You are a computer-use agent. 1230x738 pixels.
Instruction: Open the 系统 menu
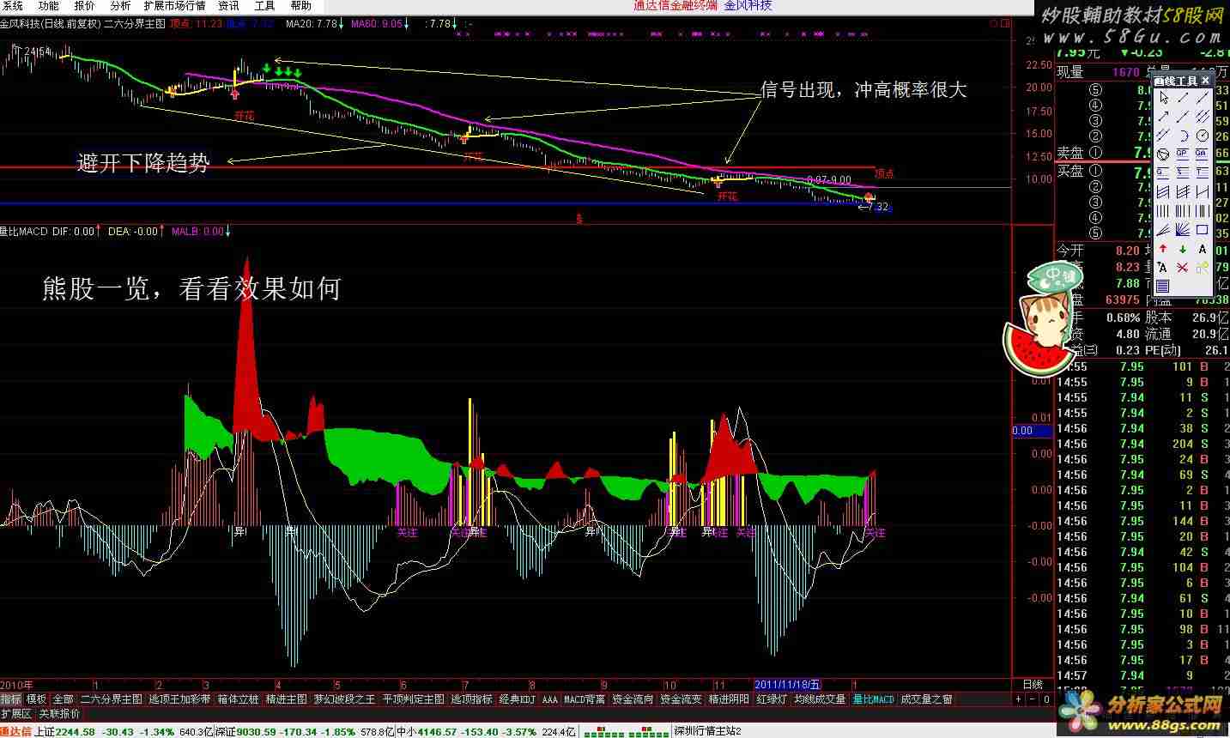(12, 5)
